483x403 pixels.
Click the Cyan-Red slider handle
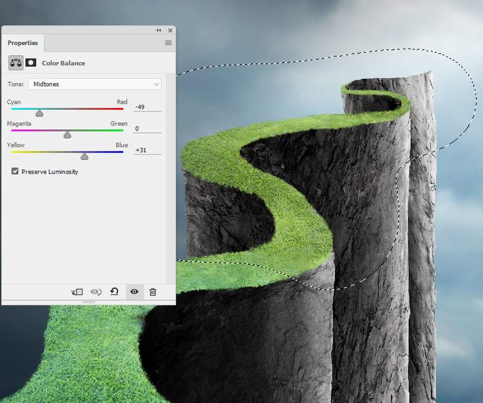[x=39, y=113]
